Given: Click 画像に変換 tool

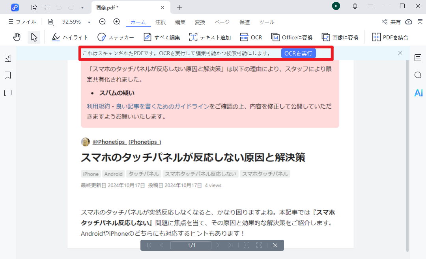Looking at the screenshot, I should [x=340, y=37].
